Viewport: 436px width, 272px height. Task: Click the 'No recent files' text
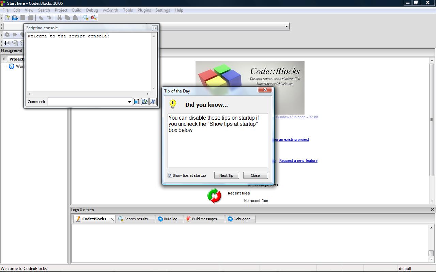(x=256, y=201)
